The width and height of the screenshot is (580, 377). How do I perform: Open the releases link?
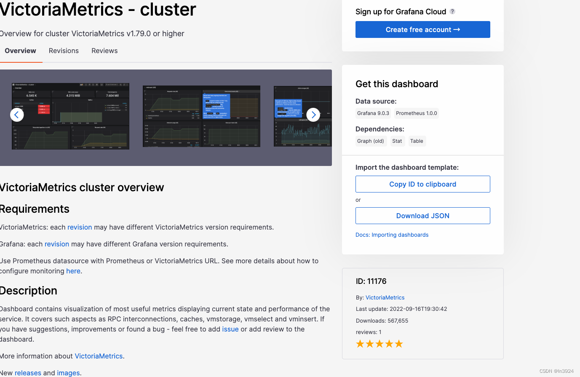pyautogui.click(x=28, y=373)
